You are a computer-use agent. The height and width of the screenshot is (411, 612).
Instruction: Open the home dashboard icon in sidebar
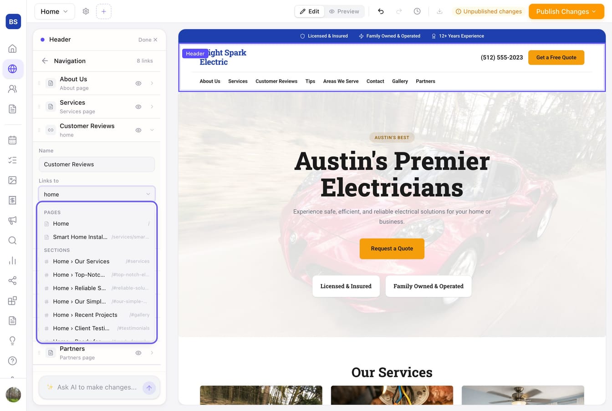(13, 49)
